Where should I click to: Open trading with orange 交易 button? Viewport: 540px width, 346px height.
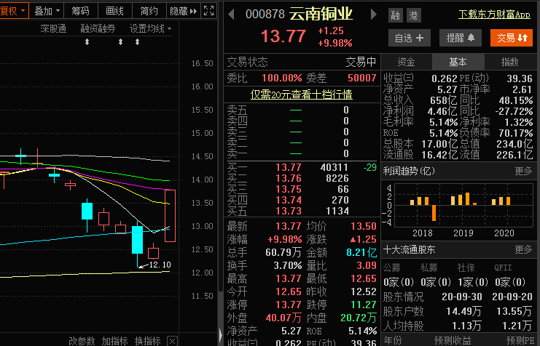[512, 38]
